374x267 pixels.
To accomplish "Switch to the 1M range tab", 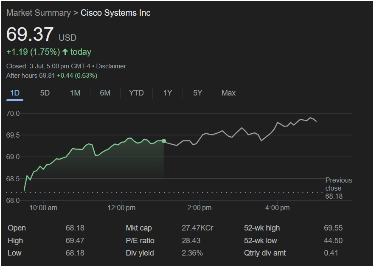I will [x=75, y=93].
